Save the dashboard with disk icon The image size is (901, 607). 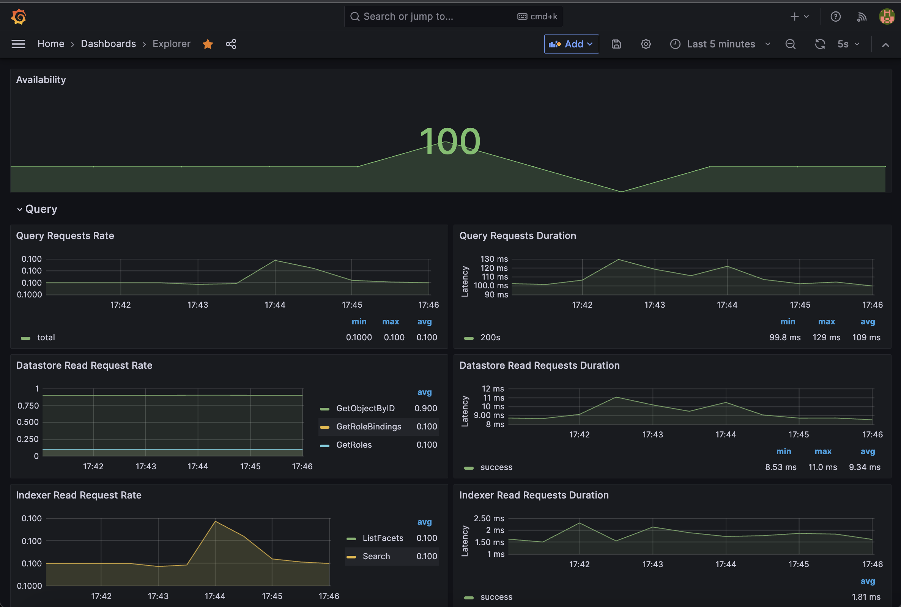(x=616, y=44)
